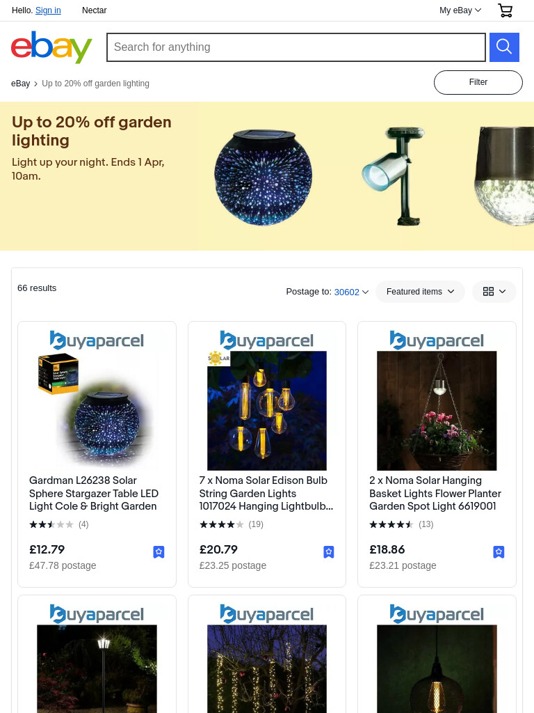The width and height of the screenshot is (534, 713).
Task: Open the grid view layout selector
Action: 494,292
